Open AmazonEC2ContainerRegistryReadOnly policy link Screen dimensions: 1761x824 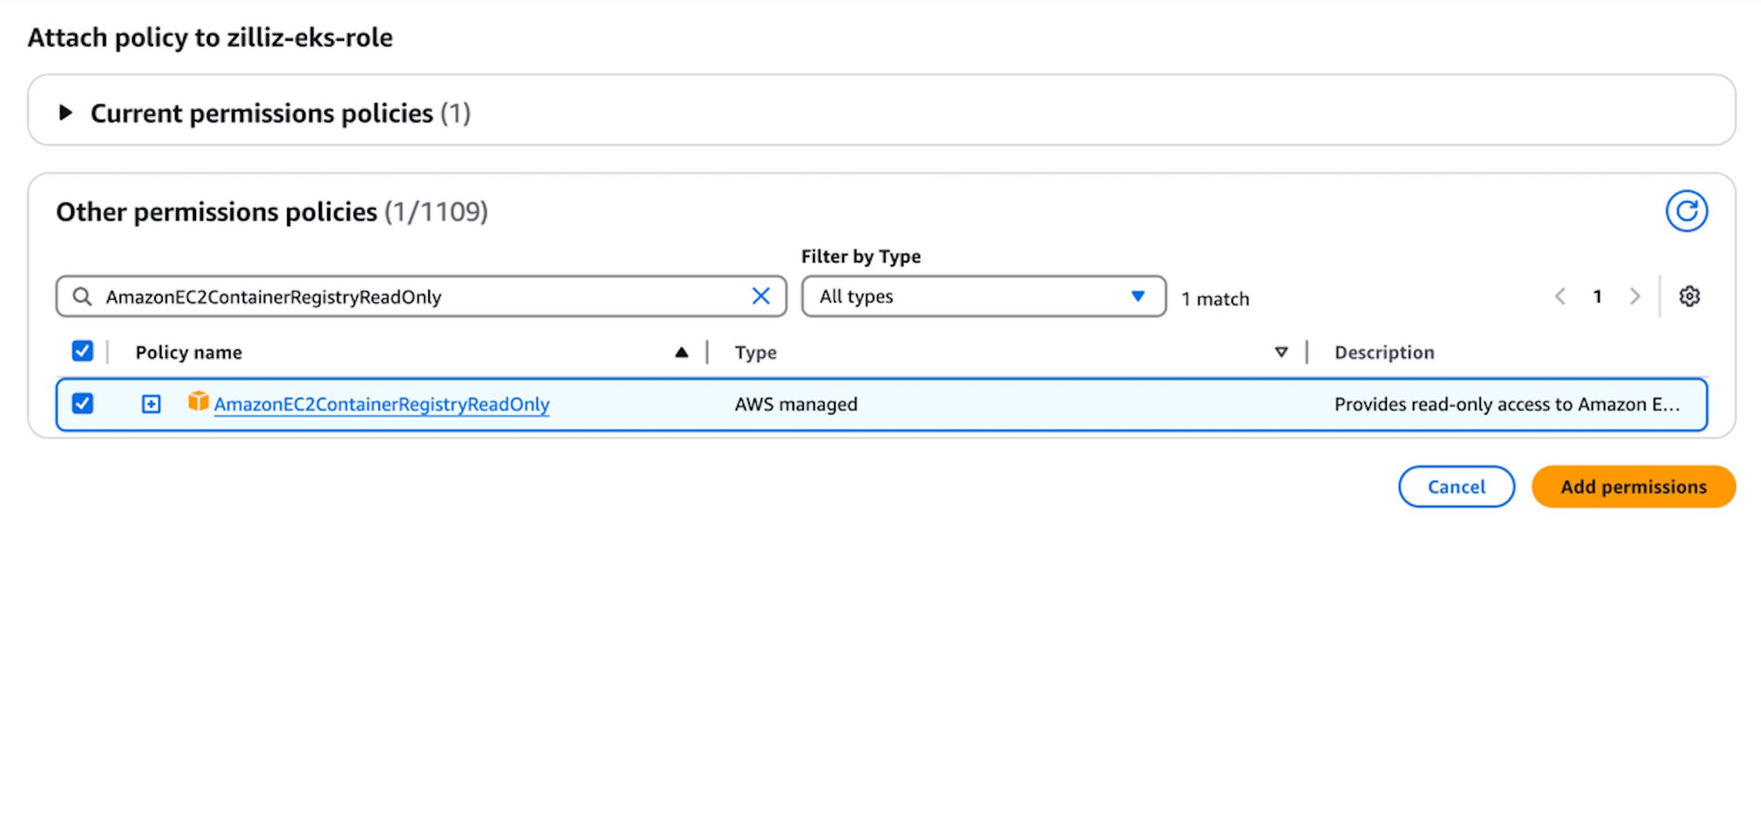(x=381, y=404)
